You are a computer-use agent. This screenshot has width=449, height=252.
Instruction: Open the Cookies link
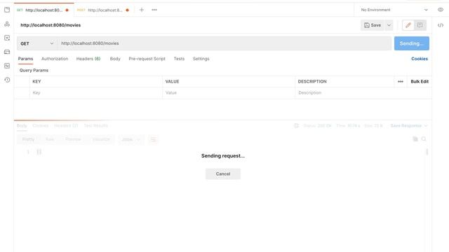pyautogui.click(x=420, y=59)
